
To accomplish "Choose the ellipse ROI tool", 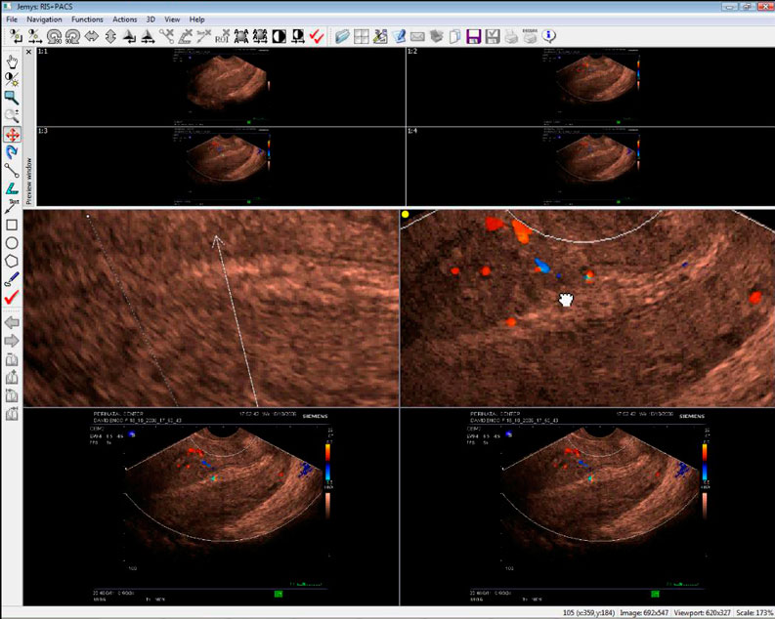I will [x=12, y=243].
